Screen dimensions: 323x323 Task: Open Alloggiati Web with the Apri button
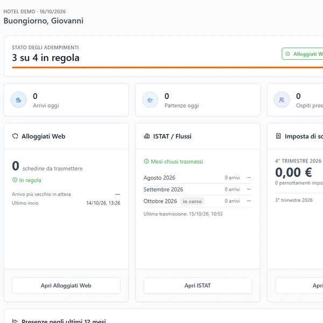click(x=66, y=285)
